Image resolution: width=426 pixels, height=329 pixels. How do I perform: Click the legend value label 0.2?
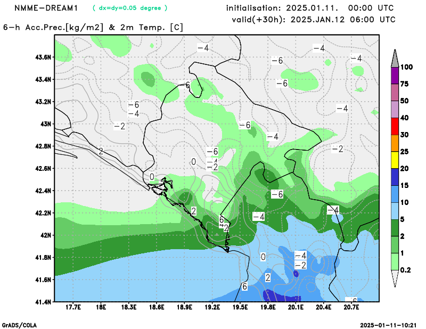(405, 270)
